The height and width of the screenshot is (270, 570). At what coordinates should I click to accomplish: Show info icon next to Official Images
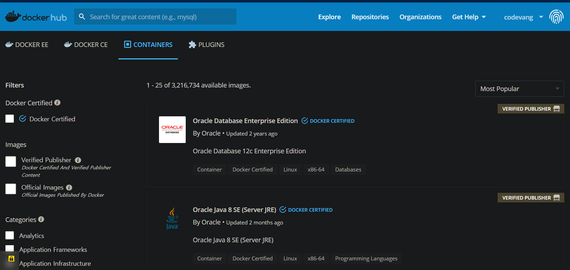(x=69, y=187)
